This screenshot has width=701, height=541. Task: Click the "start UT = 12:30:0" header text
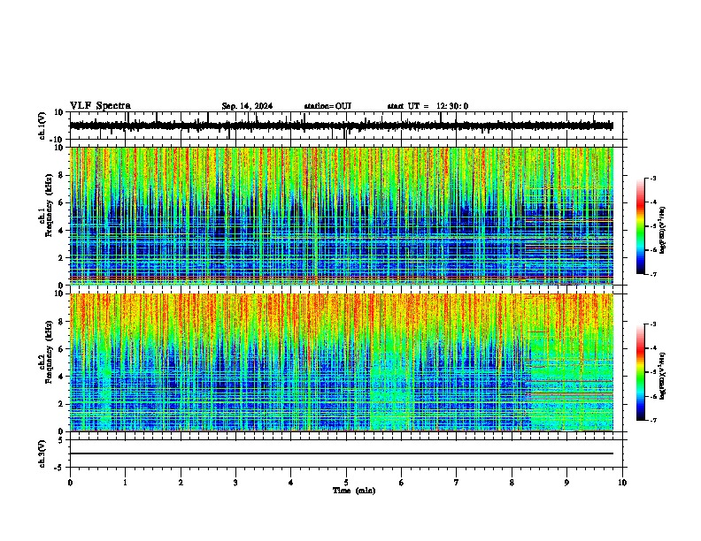click(x=428, y=106)
